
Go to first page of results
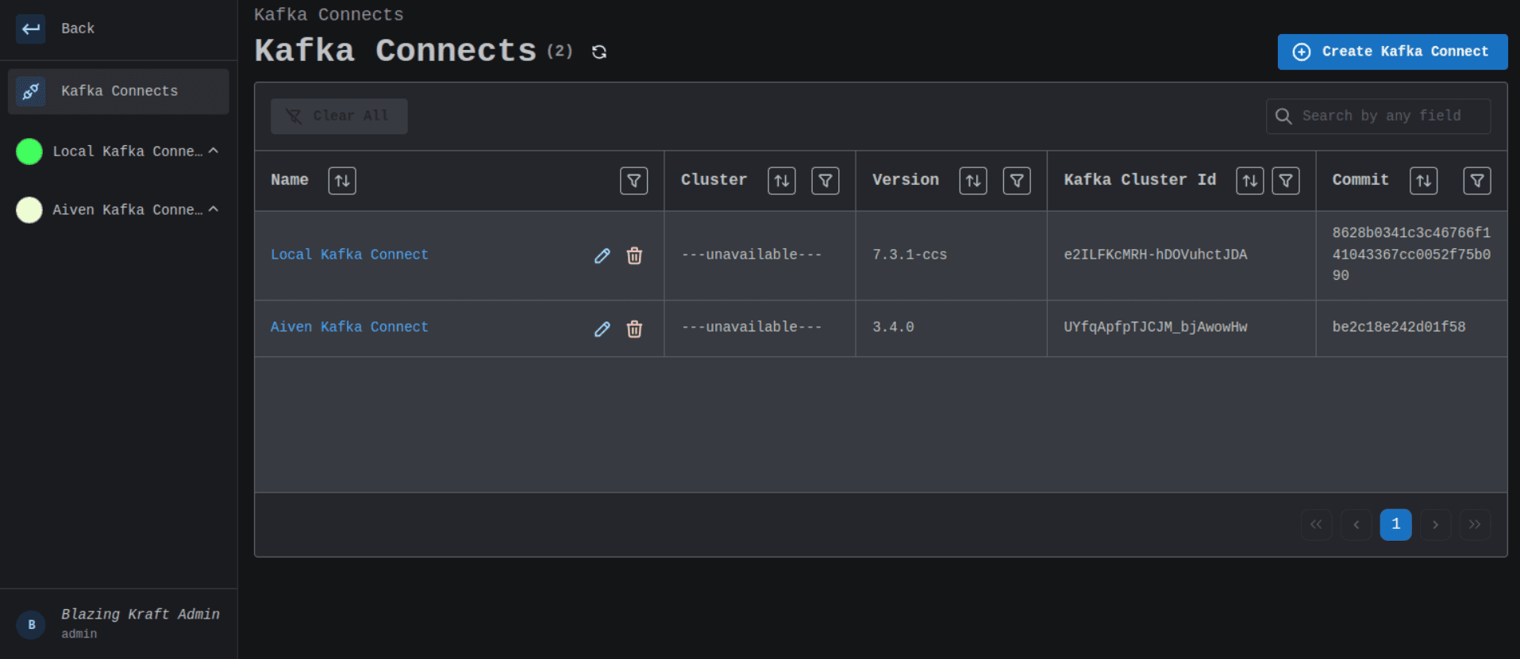1316,524
